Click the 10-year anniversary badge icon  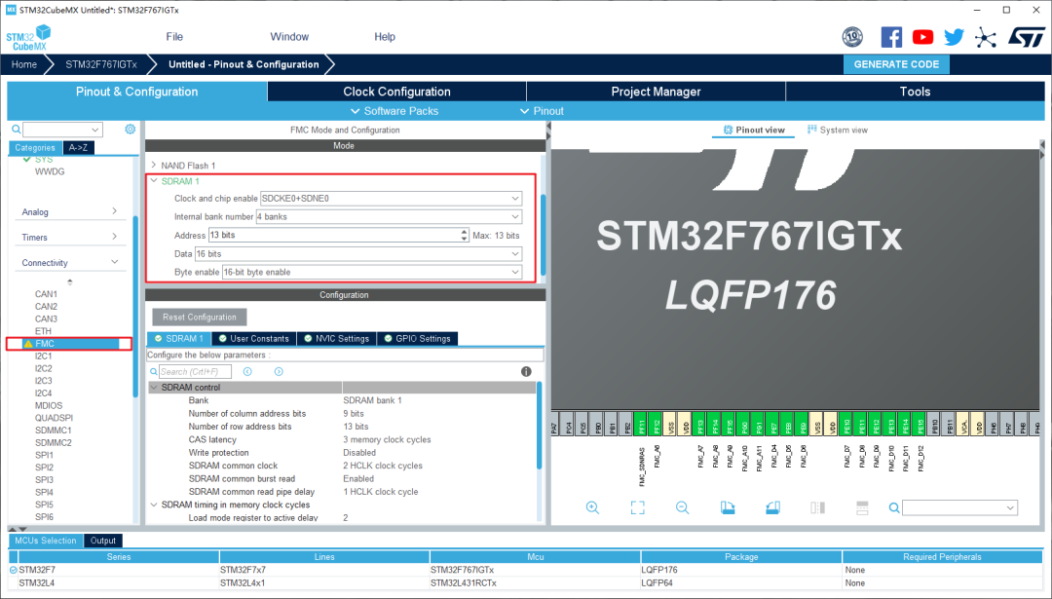click(852, 37)
